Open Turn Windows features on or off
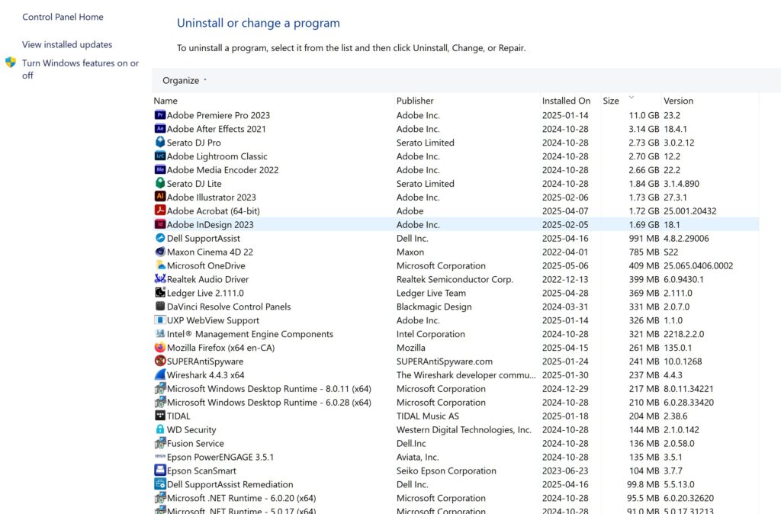The image size is (781, 514). pyautogui.click(x=80, y=69)
